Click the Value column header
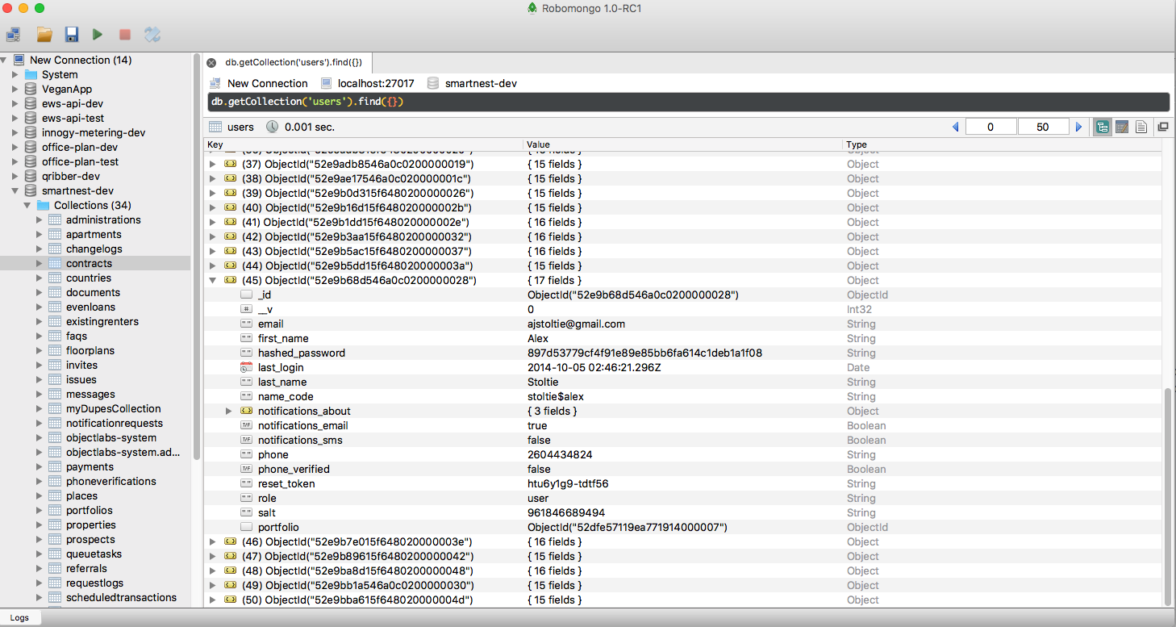The width and height of the screenshot is (1176, 627). click(x=683, y=144)
